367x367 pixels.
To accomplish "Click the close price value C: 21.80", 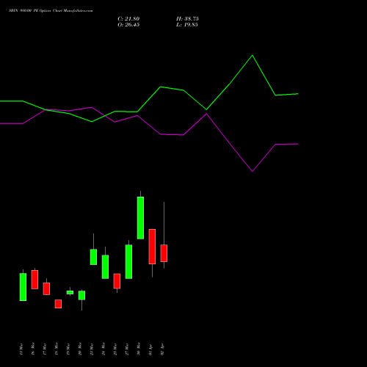I will click(x=128, y=19).
